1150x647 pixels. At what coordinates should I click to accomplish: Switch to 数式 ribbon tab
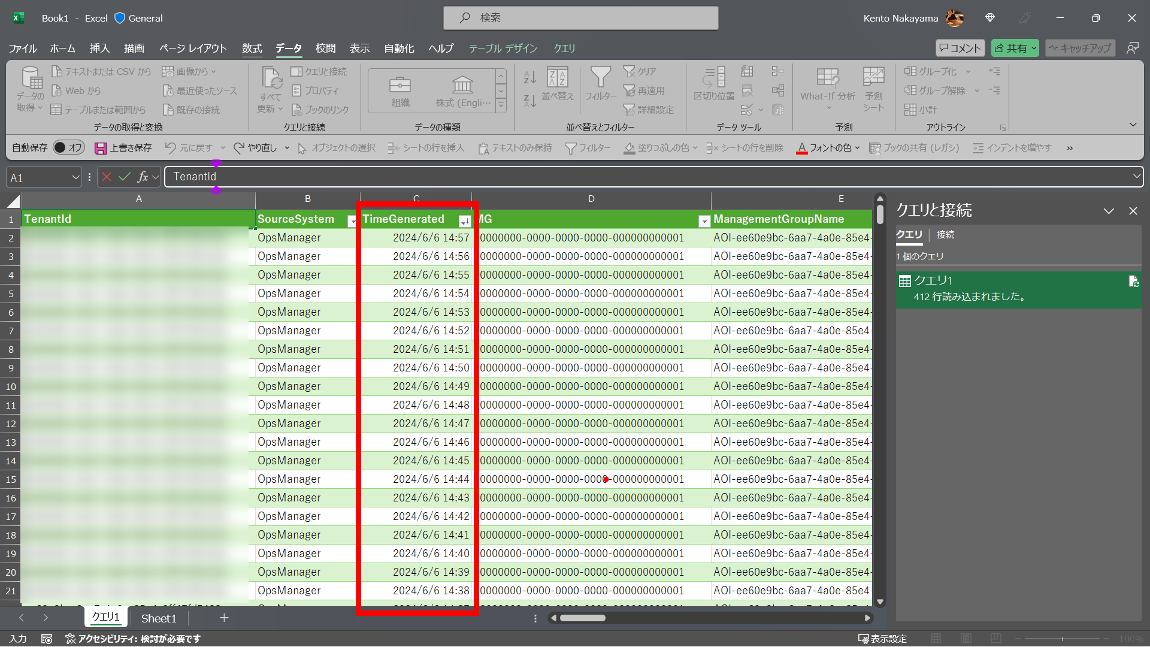[x=252, y=48]
